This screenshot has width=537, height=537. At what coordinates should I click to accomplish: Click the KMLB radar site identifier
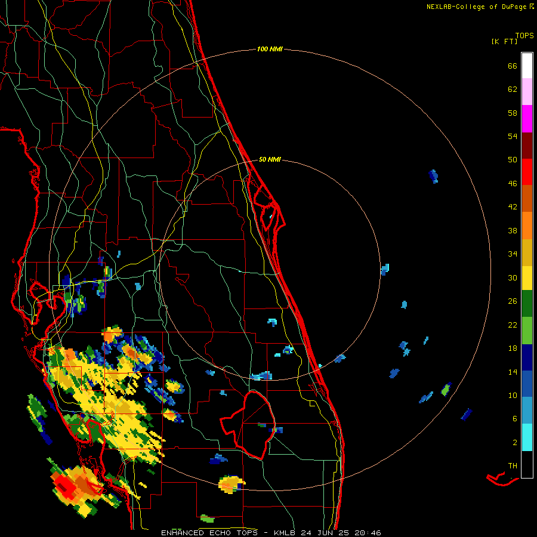click(286, 533)
